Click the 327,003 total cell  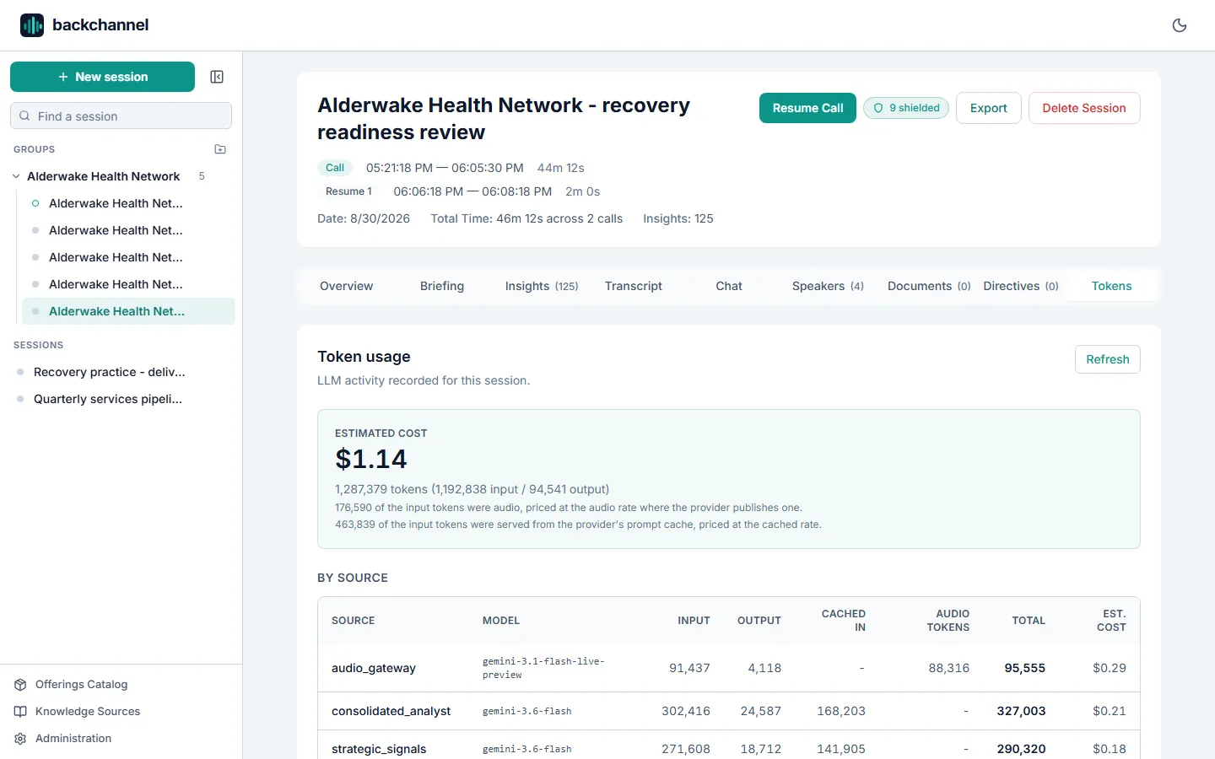coord(1021,711)
